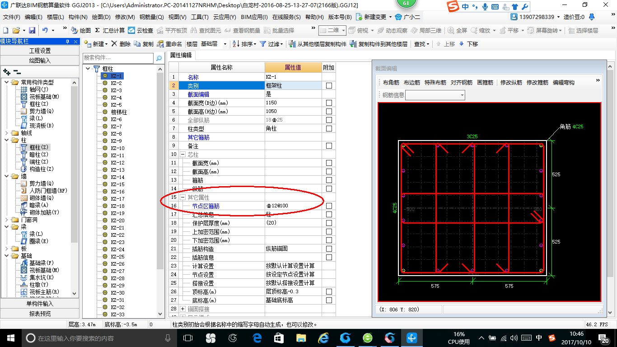Collapse the 其它属性 property group
617x347 pixels.
point(182,197)
